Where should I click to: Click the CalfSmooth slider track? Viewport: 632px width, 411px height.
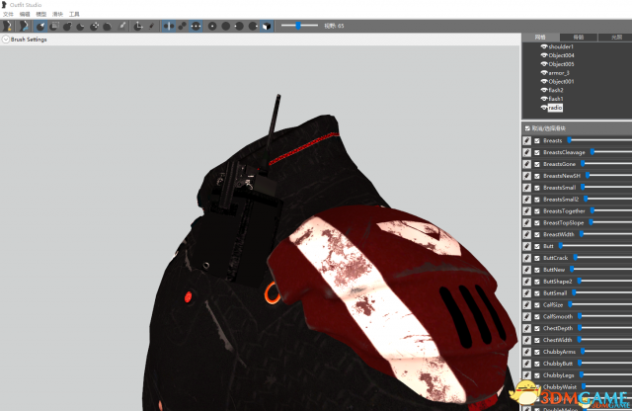click(x=604, y=316)
